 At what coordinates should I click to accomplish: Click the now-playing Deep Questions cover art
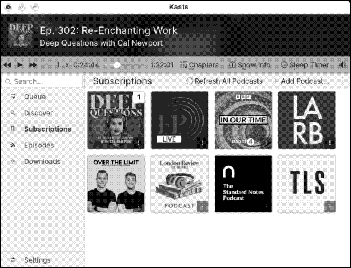click(20, 35)
